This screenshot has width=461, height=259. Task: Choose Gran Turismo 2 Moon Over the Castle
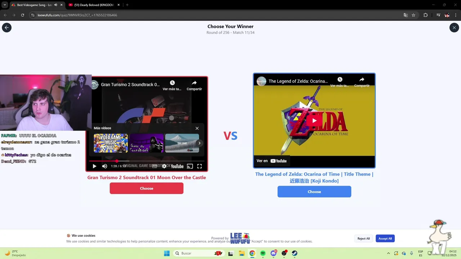tap(147, 188)
